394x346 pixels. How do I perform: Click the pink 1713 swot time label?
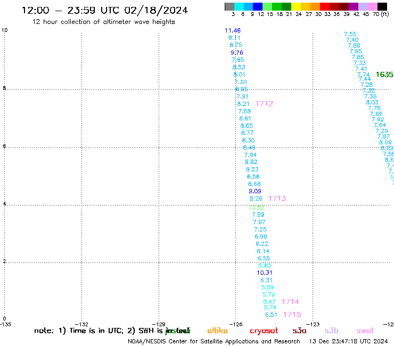point(277,199)
